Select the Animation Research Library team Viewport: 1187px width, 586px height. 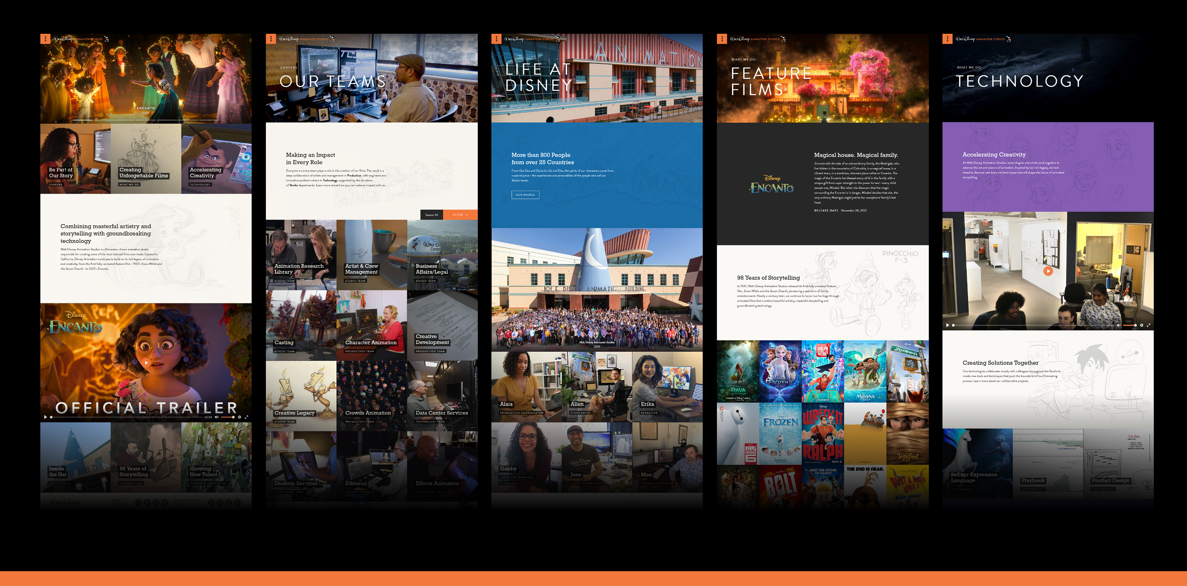[301, 255]
